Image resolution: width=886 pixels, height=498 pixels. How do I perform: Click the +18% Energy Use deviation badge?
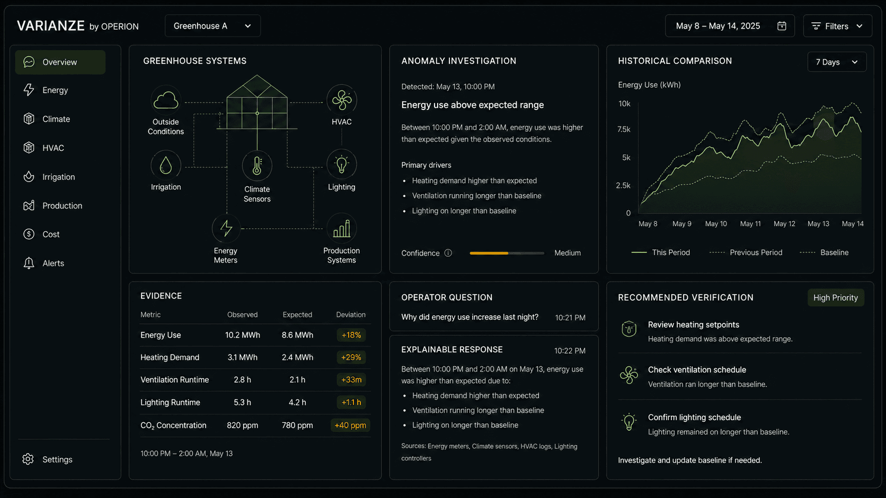(x=351, y=335)
